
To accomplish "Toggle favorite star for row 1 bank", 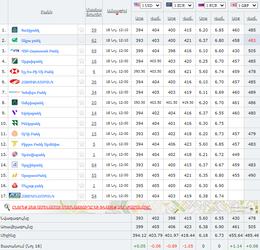I will pos(82,30).
